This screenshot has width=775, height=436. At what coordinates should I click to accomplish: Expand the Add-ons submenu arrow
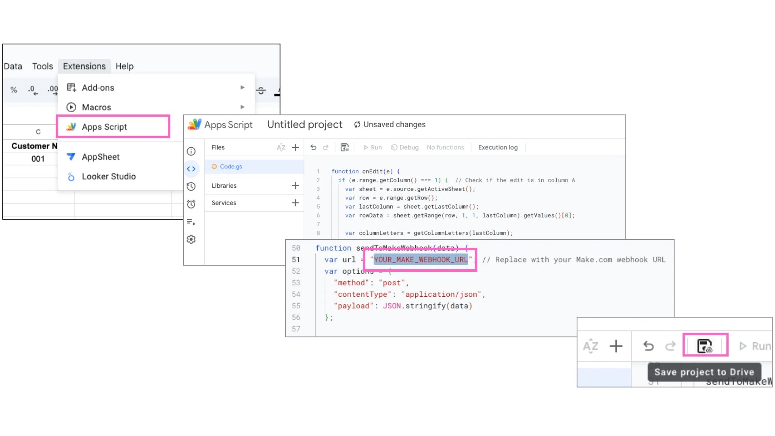(x=242, y=87)
